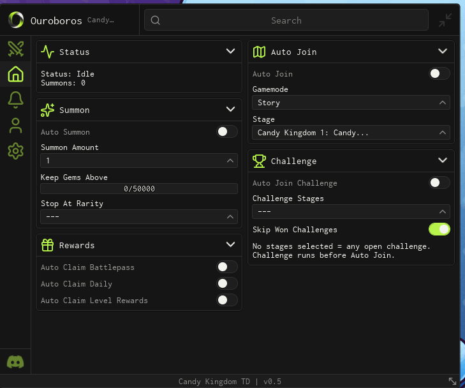Click 'No stages selected = any open challenge.' note

[x=341, y=246]
